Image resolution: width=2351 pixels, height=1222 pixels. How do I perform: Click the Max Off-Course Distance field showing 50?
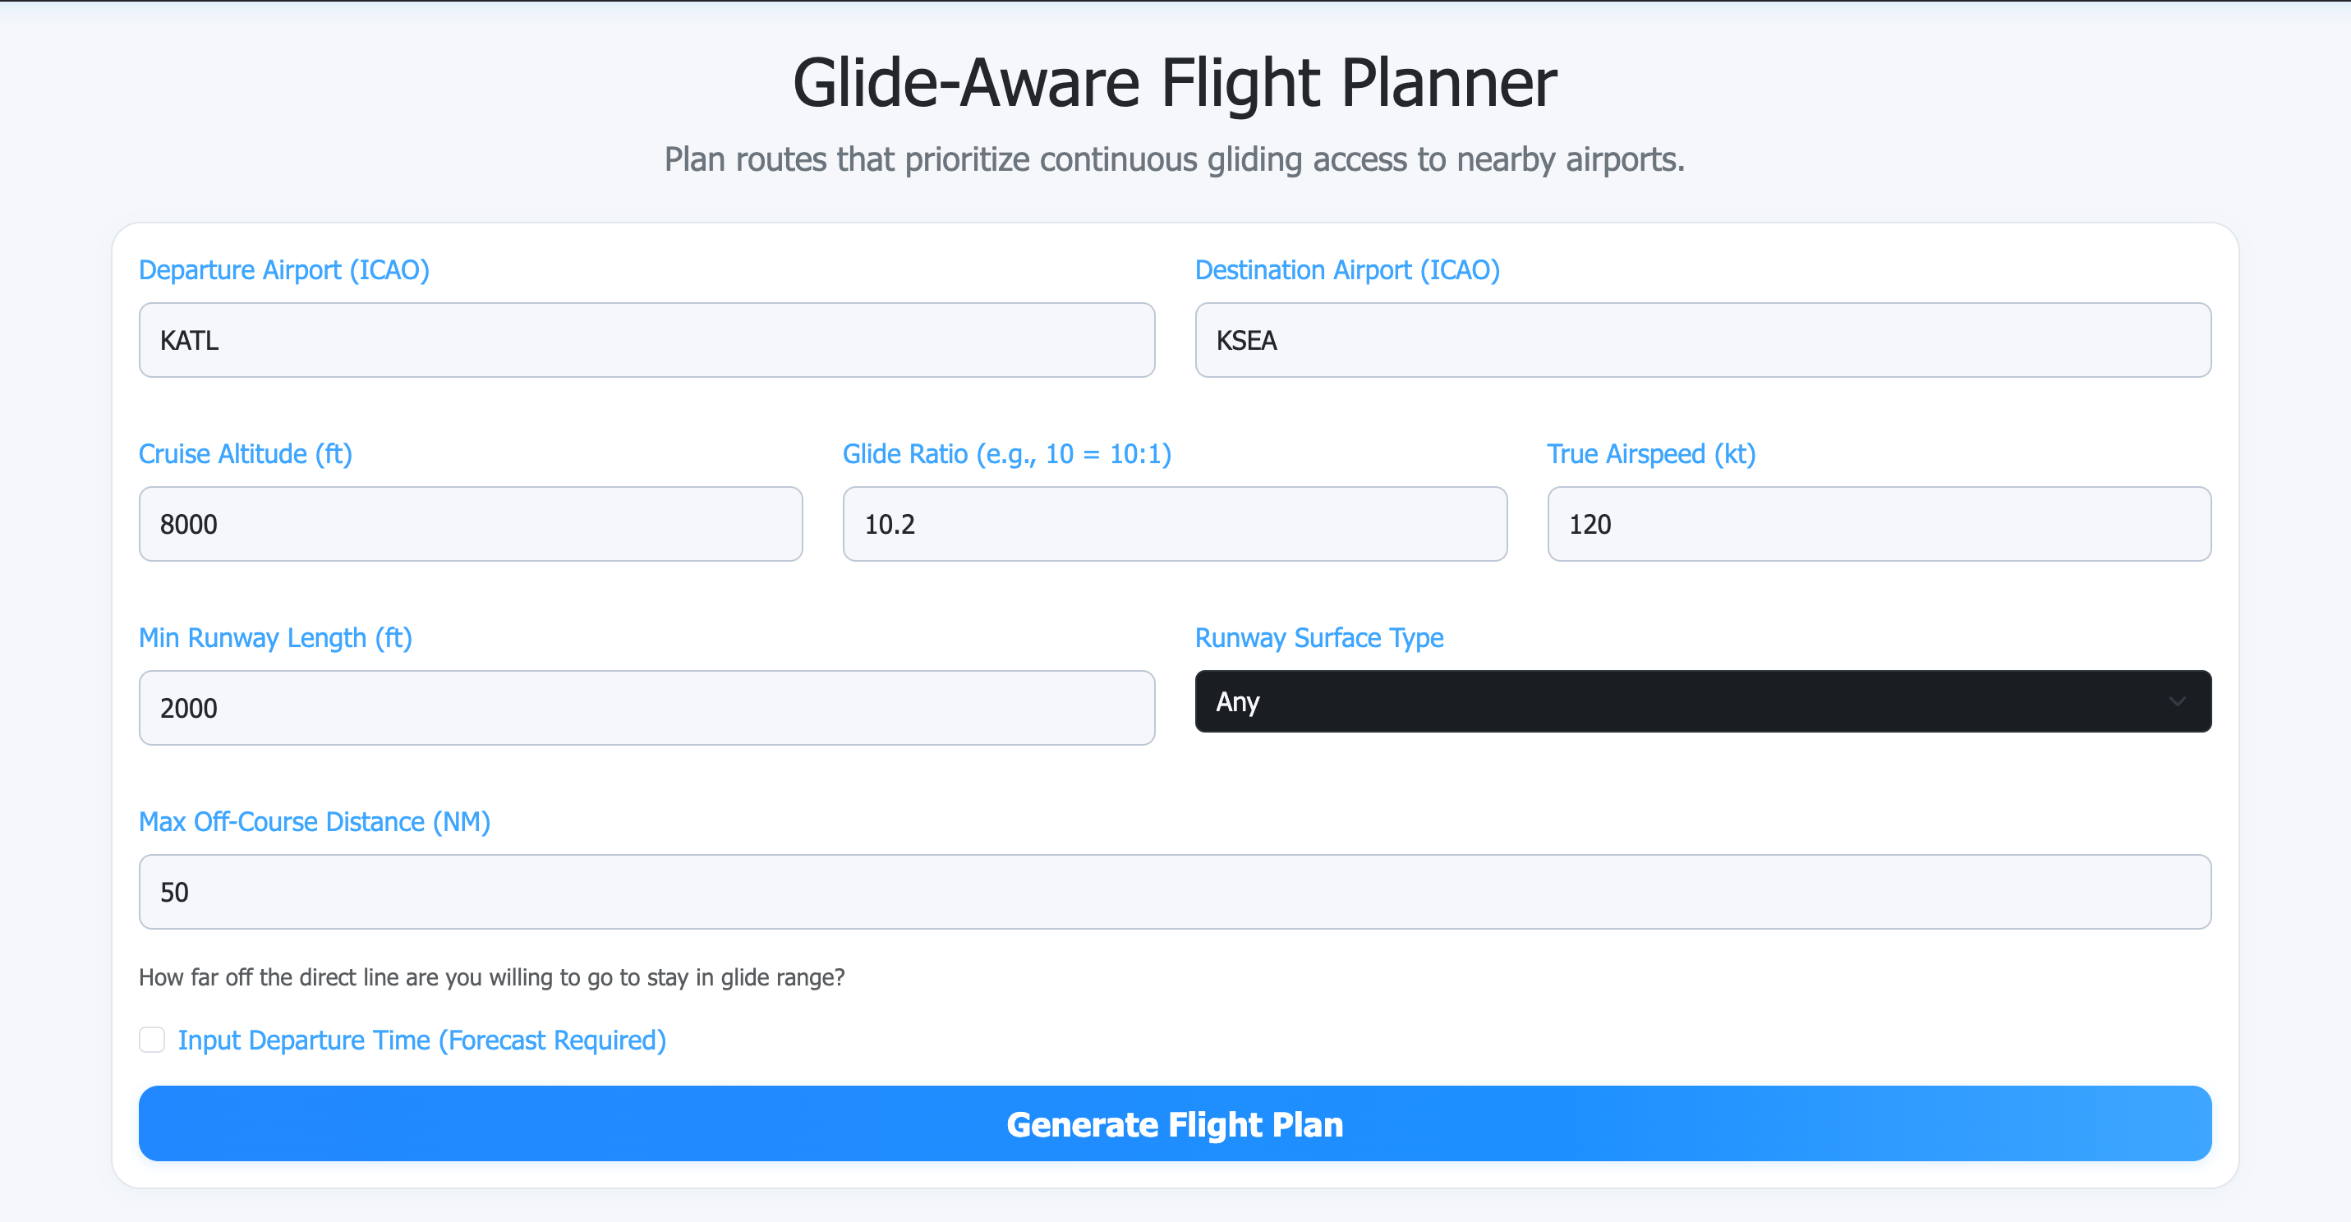[x=1175, y=892]
